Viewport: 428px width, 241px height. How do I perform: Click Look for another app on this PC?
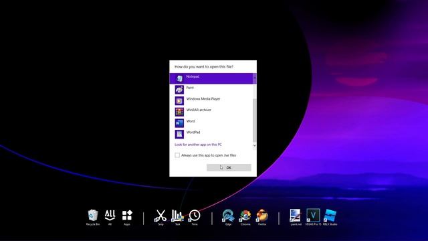coord(198,145)
